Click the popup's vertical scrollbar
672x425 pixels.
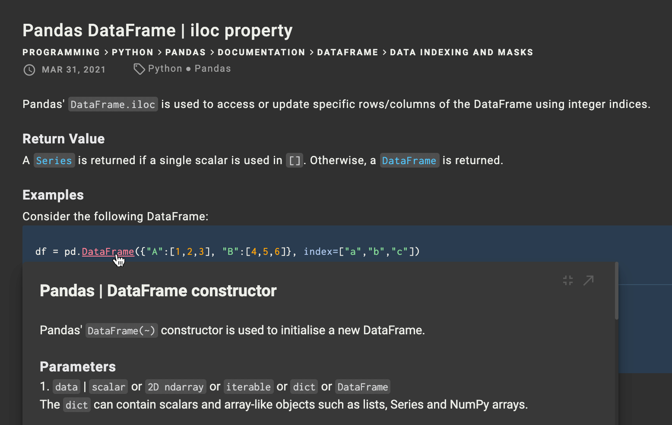click(x=617, y=291)
